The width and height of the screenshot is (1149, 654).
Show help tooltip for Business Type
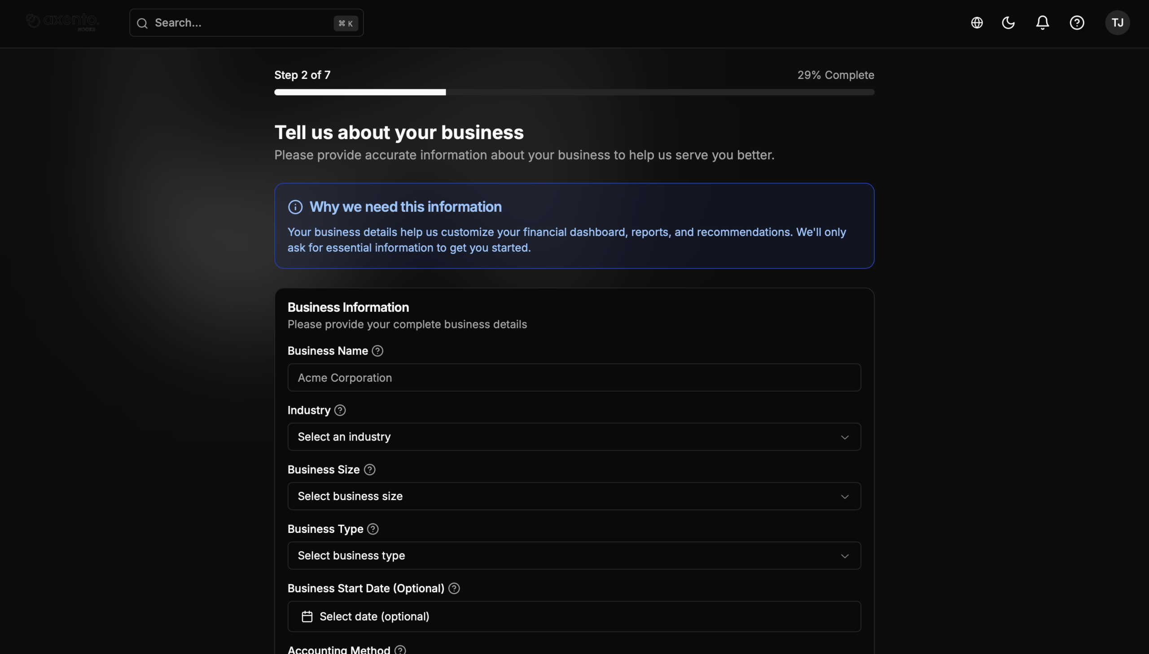tap(373, 529)
